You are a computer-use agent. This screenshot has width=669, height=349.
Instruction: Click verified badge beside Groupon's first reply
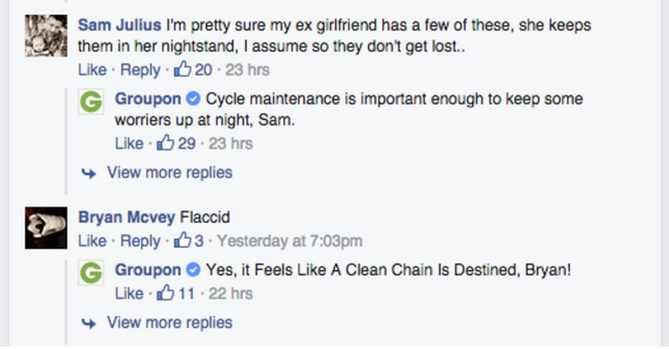[193, 98]
